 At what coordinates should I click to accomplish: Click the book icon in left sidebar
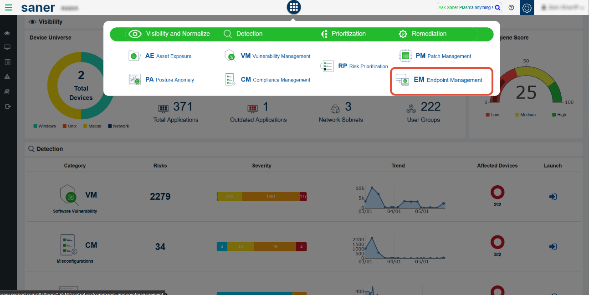[7, 92]
